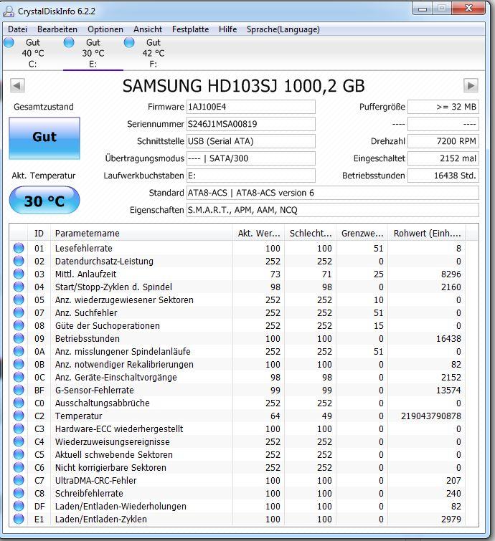This screenshot has width=495, height=541.
Task: Select raw value 219043790878 in Temperatur row
Action: tap(430, 416)
